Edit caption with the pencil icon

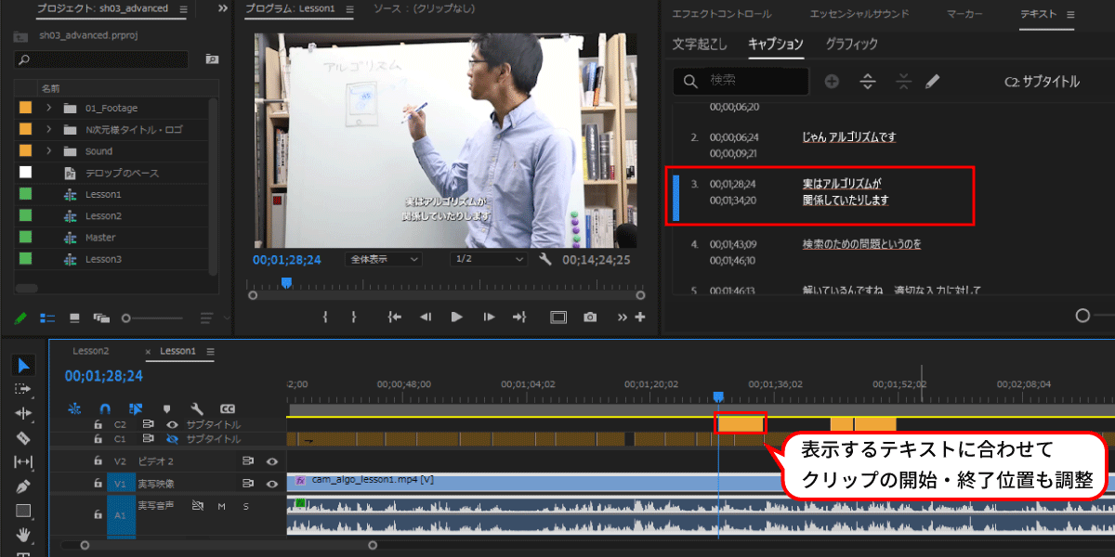pos(933,82)
